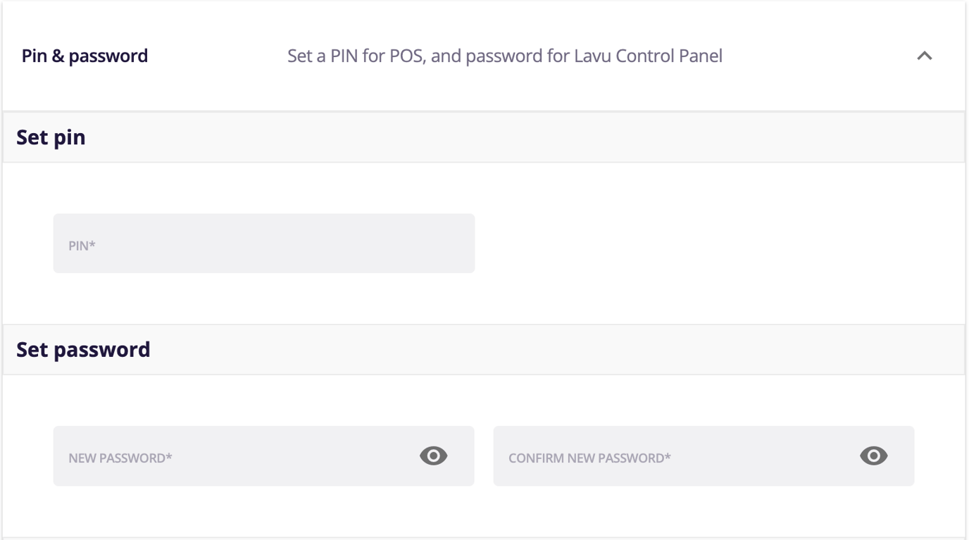Click the empty area right of PIN field
Screen dimensions: 969x540
click(x=704, y=244)
